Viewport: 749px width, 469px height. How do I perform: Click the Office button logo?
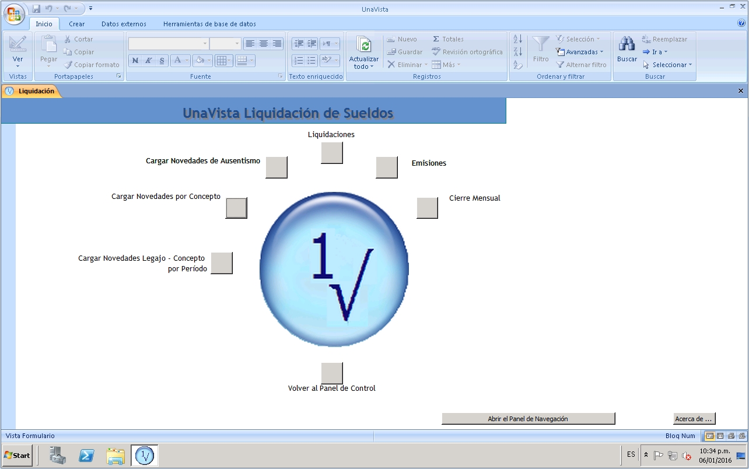14,14
